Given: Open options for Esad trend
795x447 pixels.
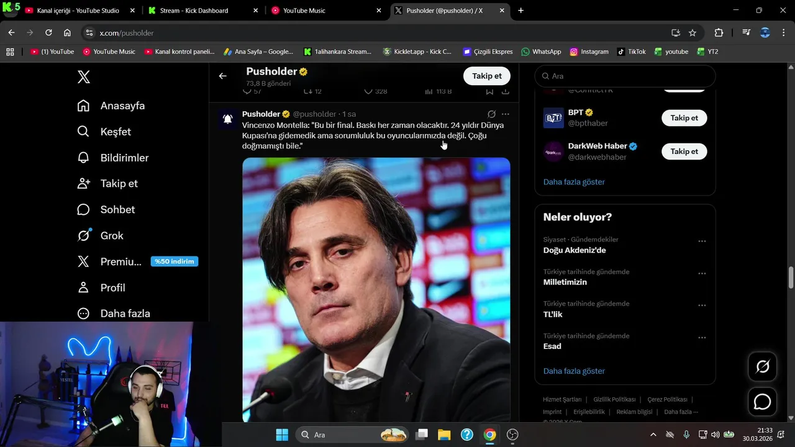Looking at the screenshot, I should (x=702, y=338).
